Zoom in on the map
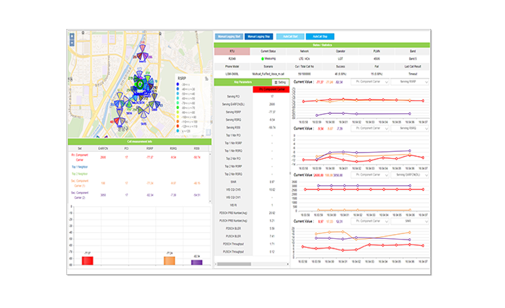Image resolution: width=505 pixels, height=308 pixels. click(73, 35)
